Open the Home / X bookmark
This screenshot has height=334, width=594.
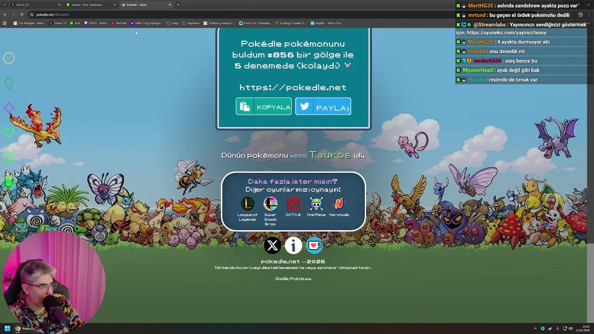pyautogui.click(x=58, y=23)
